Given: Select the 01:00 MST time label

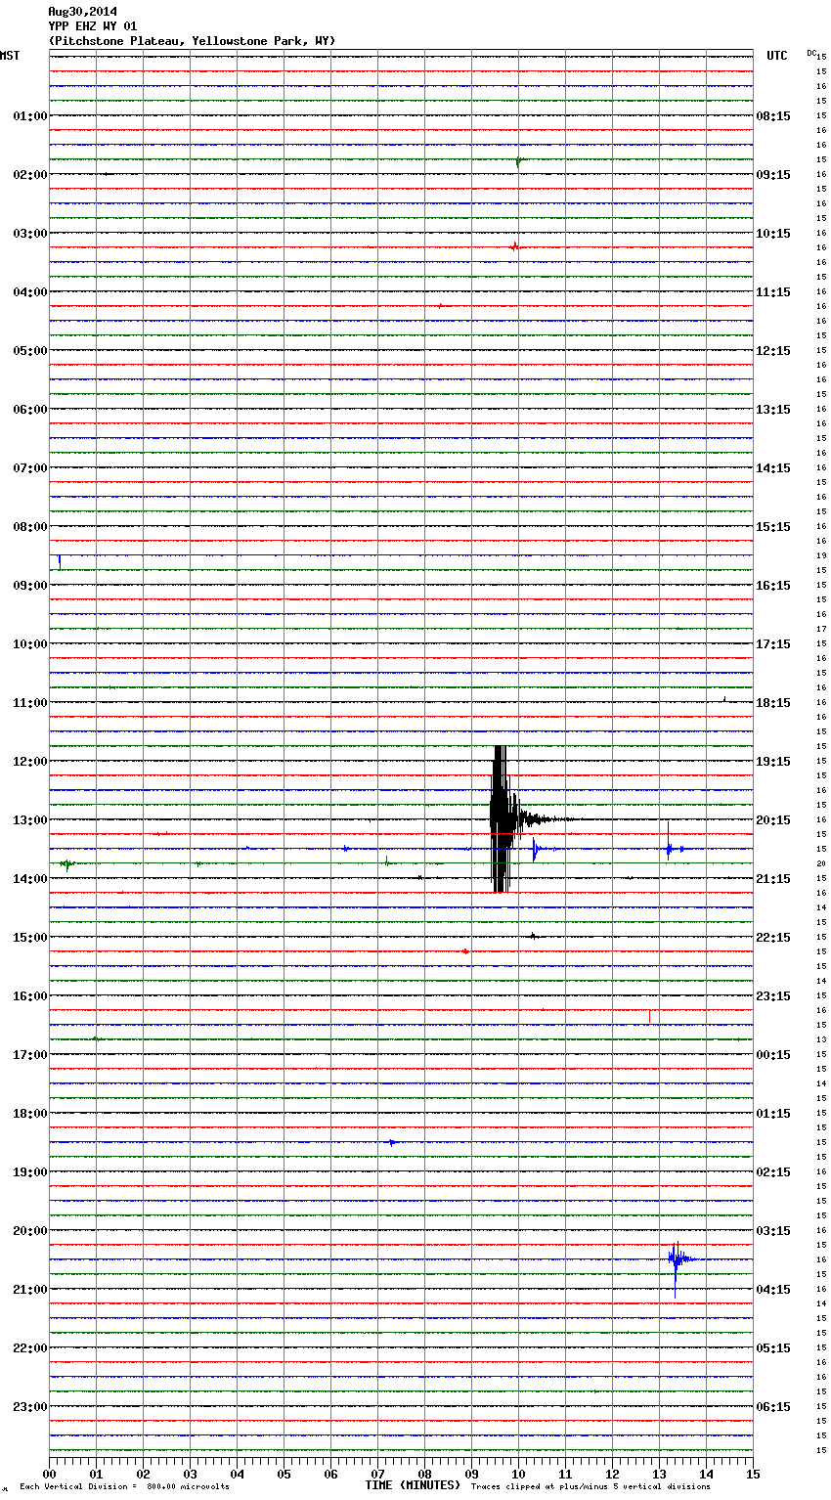Looking at the screenshot, I should point(29,116).
